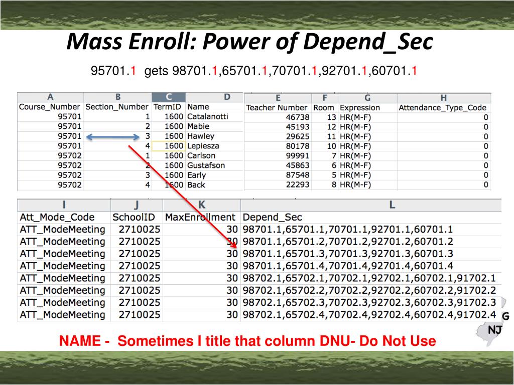
Task: Select Depend_Sec cell ending 60701.4
Action: click(x=371, y=266)
